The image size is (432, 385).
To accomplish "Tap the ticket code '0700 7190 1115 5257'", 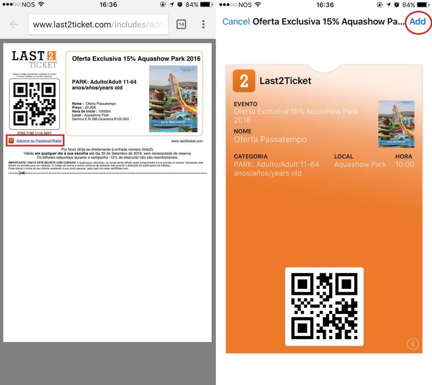I will point(35,133).
